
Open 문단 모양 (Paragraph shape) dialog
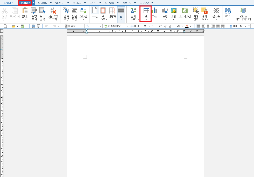[x=74, y=14]
